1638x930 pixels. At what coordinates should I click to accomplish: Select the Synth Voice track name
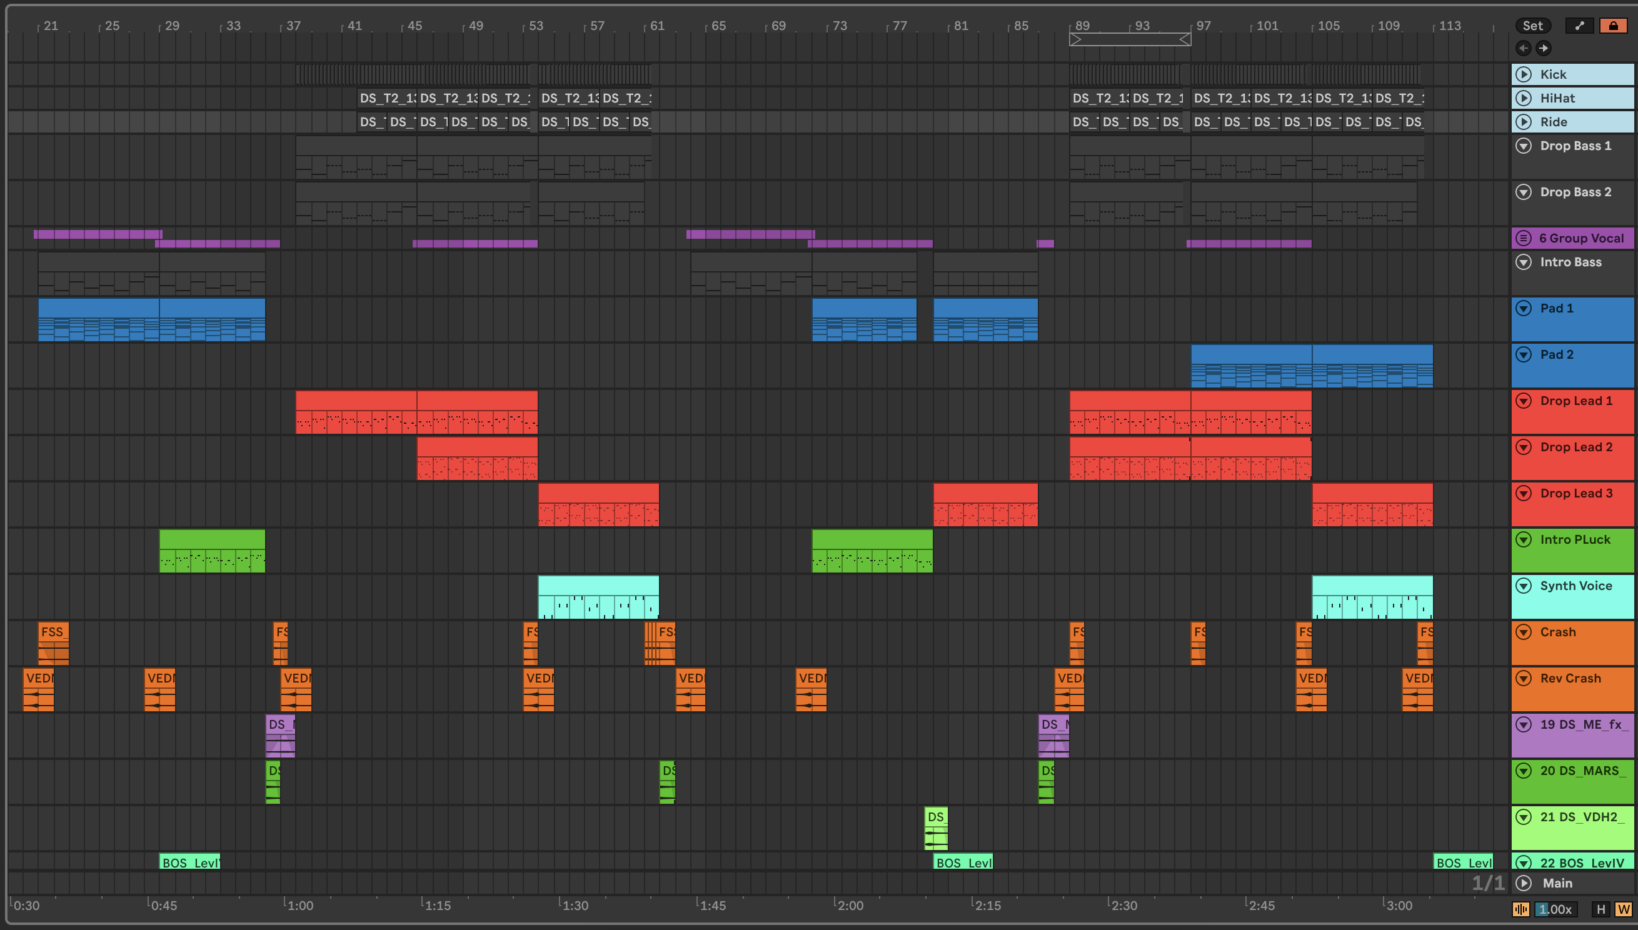[x=1575, y=586]
